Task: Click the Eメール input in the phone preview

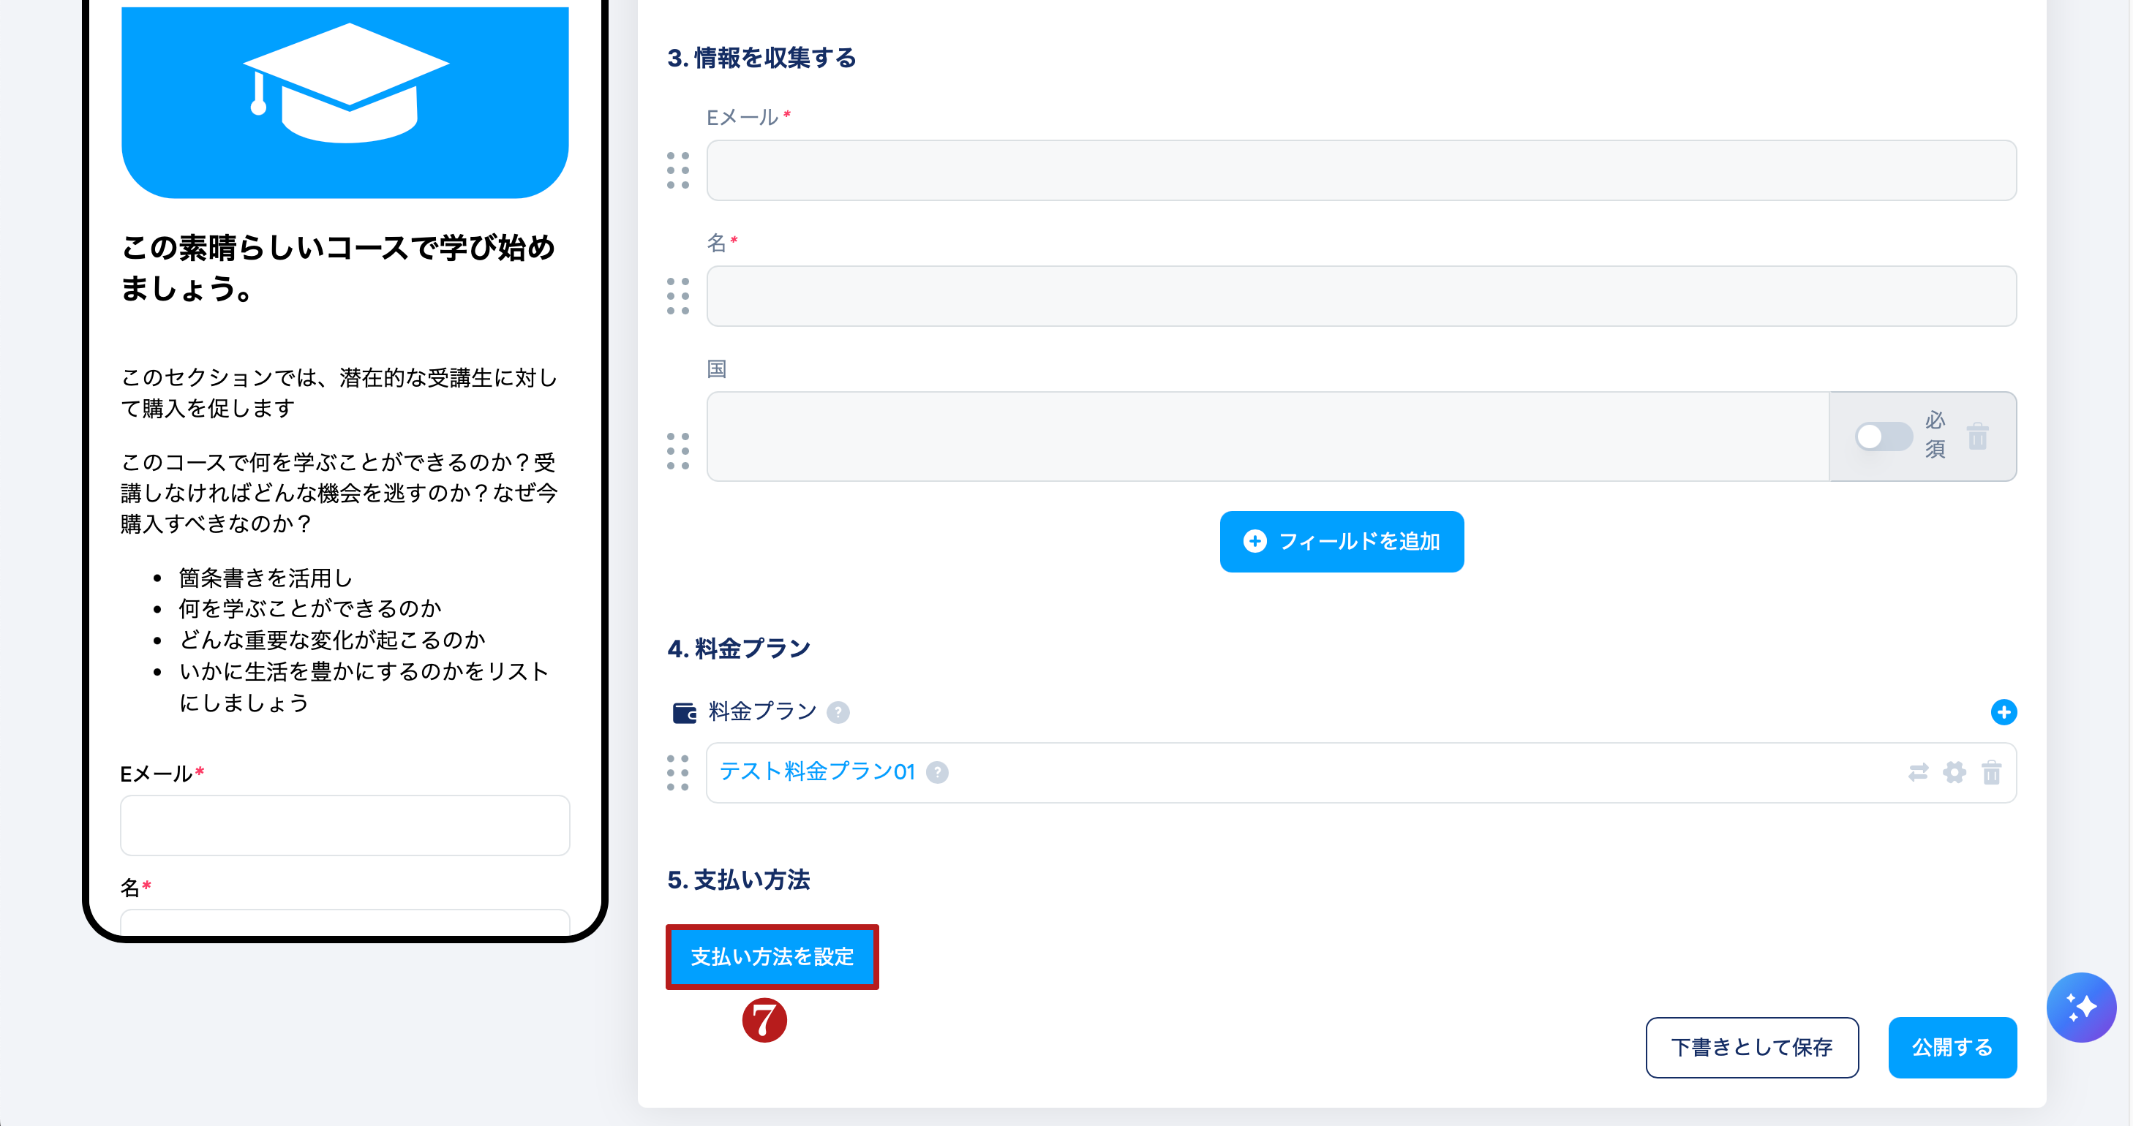Action: tap(345, 825)
